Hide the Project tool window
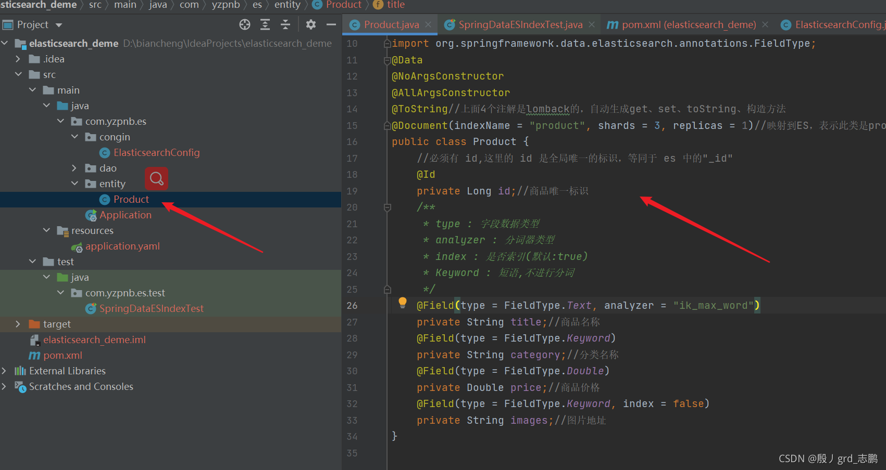 point(331,24)
